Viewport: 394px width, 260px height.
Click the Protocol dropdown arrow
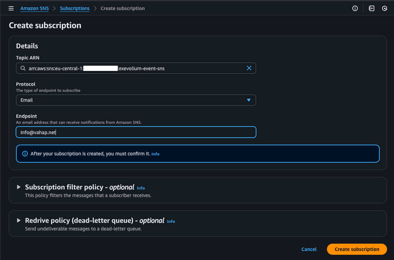pyautogui.click(x=248, y=100)
